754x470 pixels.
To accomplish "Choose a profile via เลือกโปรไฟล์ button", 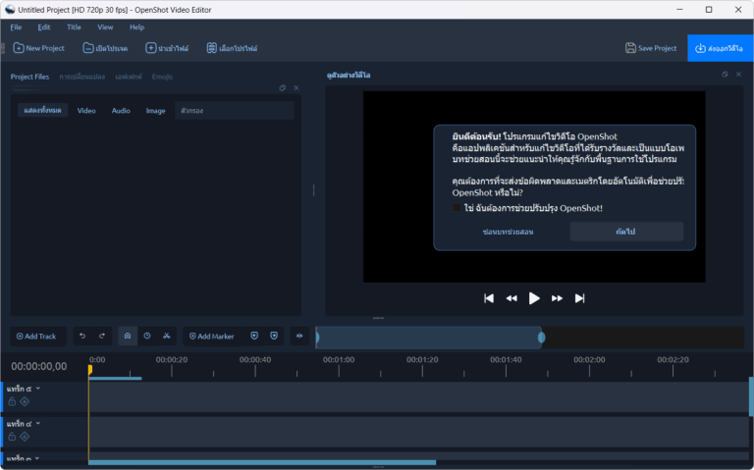I will coord(232,48).
